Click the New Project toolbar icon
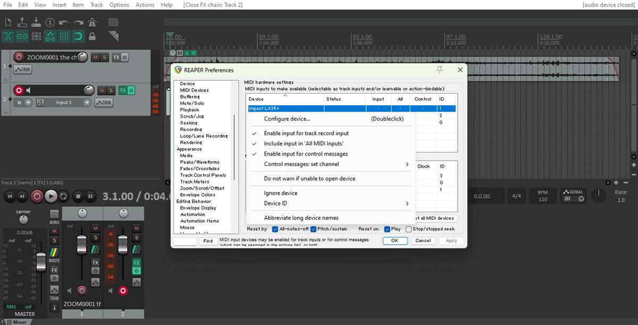Viewport: 638px width, 325px height. coord(8,22)
